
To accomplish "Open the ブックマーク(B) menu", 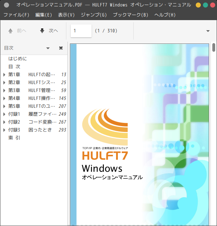I will (130, 15).
